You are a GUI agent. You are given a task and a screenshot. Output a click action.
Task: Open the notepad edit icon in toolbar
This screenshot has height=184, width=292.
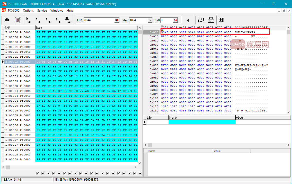(17, 20)
